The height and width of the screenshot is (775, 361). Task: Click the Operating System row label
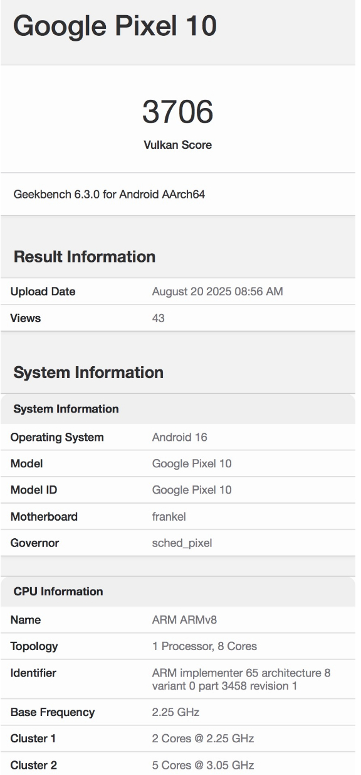click(x=57, y=437)
